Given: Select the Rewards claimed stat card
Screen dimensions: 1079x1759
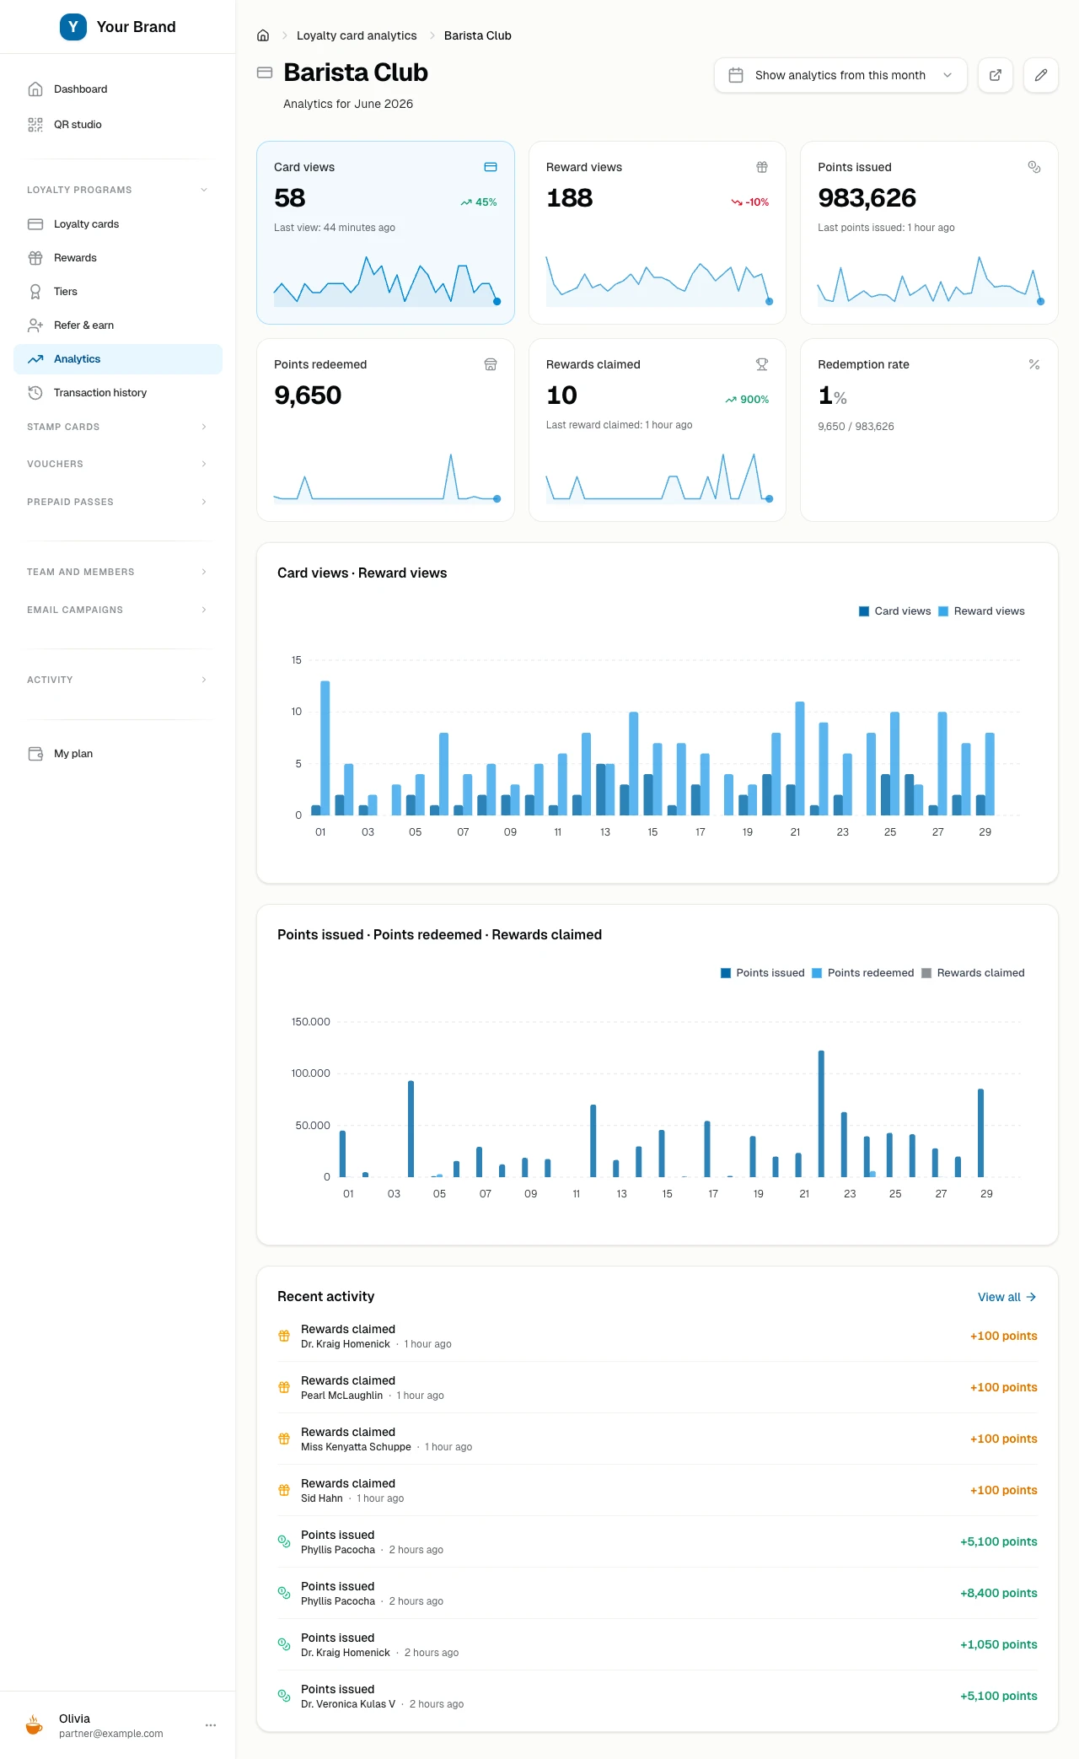Looking at the screenshot, I should click(658, 430).
